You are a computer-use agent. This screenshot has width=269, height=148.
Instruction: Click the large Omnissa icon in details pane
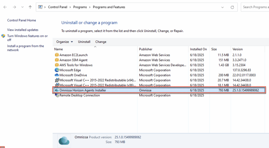(x=64, y=140)
